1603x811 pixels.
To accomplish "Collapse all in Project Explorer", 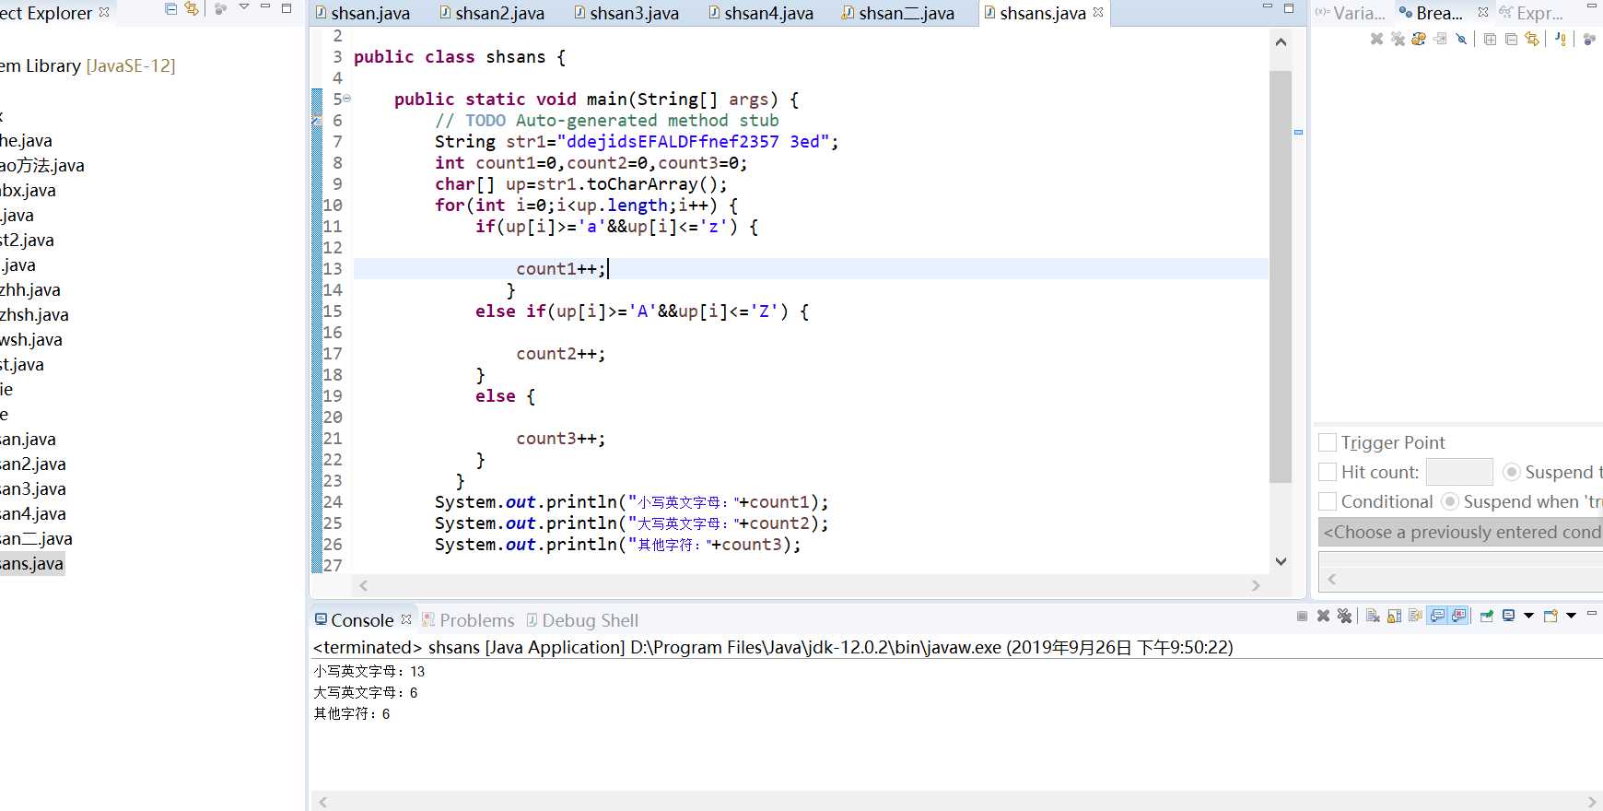I will [170, 8].
